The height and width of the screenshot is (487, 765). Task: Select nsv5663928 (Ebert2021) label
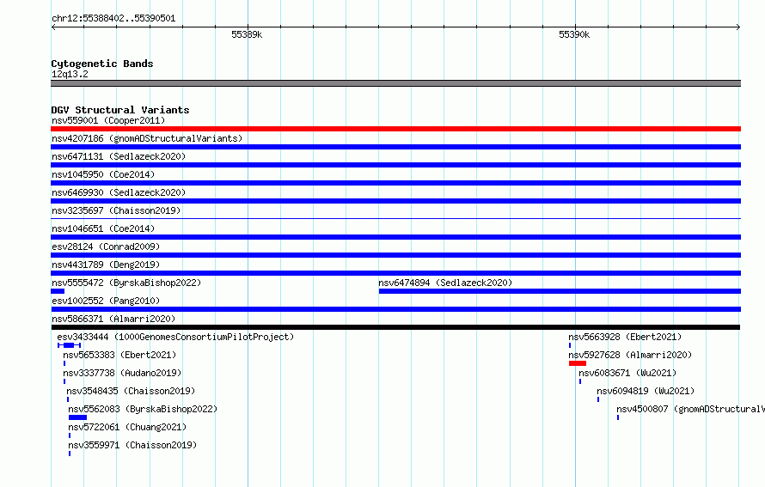pos(625,337)
